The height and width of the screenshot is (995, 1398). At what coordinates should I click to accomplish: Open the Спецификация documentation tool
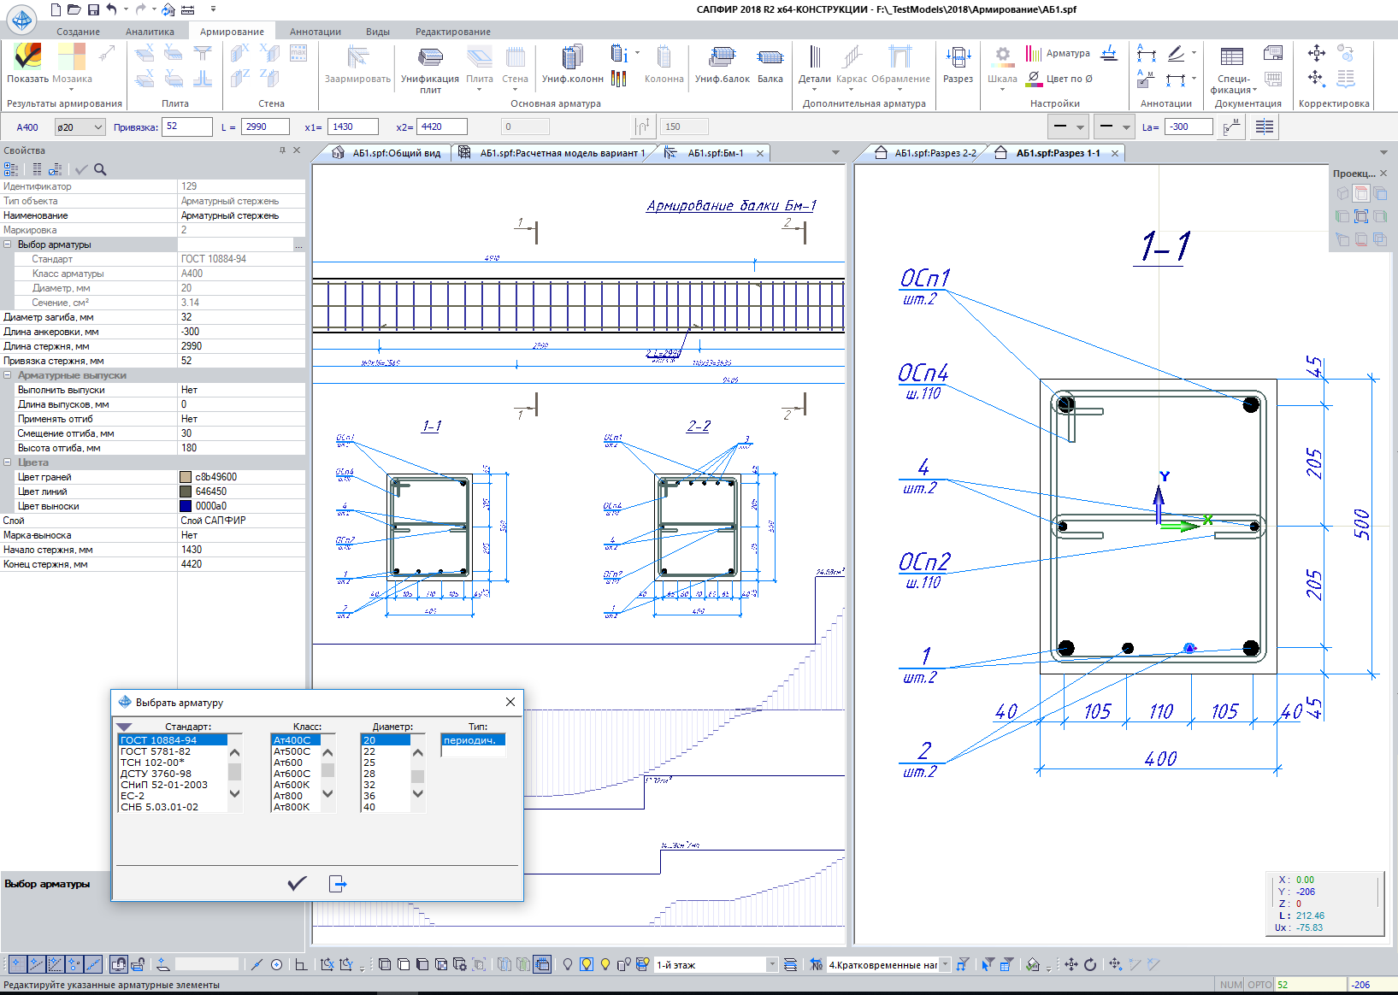(x=1232, y=58)
